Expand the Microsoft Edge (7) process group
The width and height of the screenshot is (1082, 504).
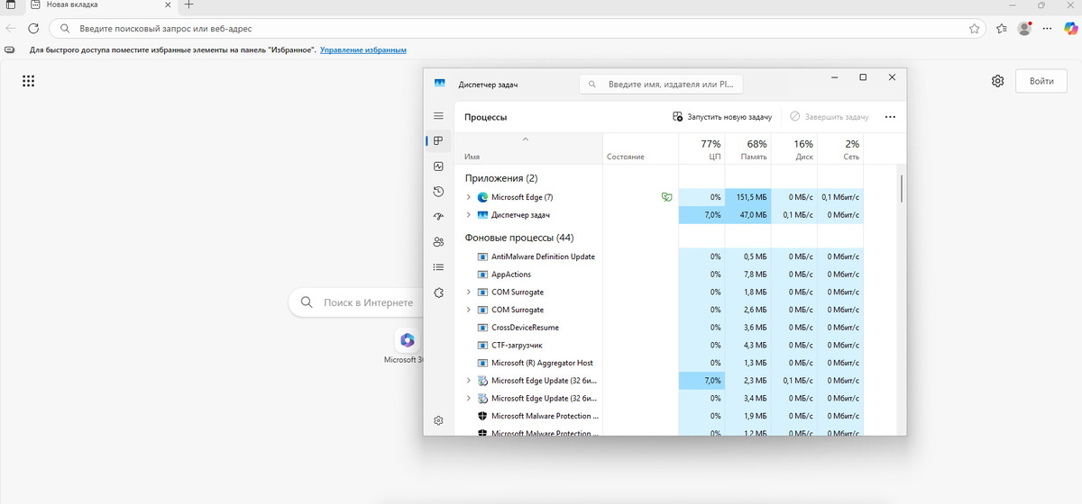[x=468, y=197]
